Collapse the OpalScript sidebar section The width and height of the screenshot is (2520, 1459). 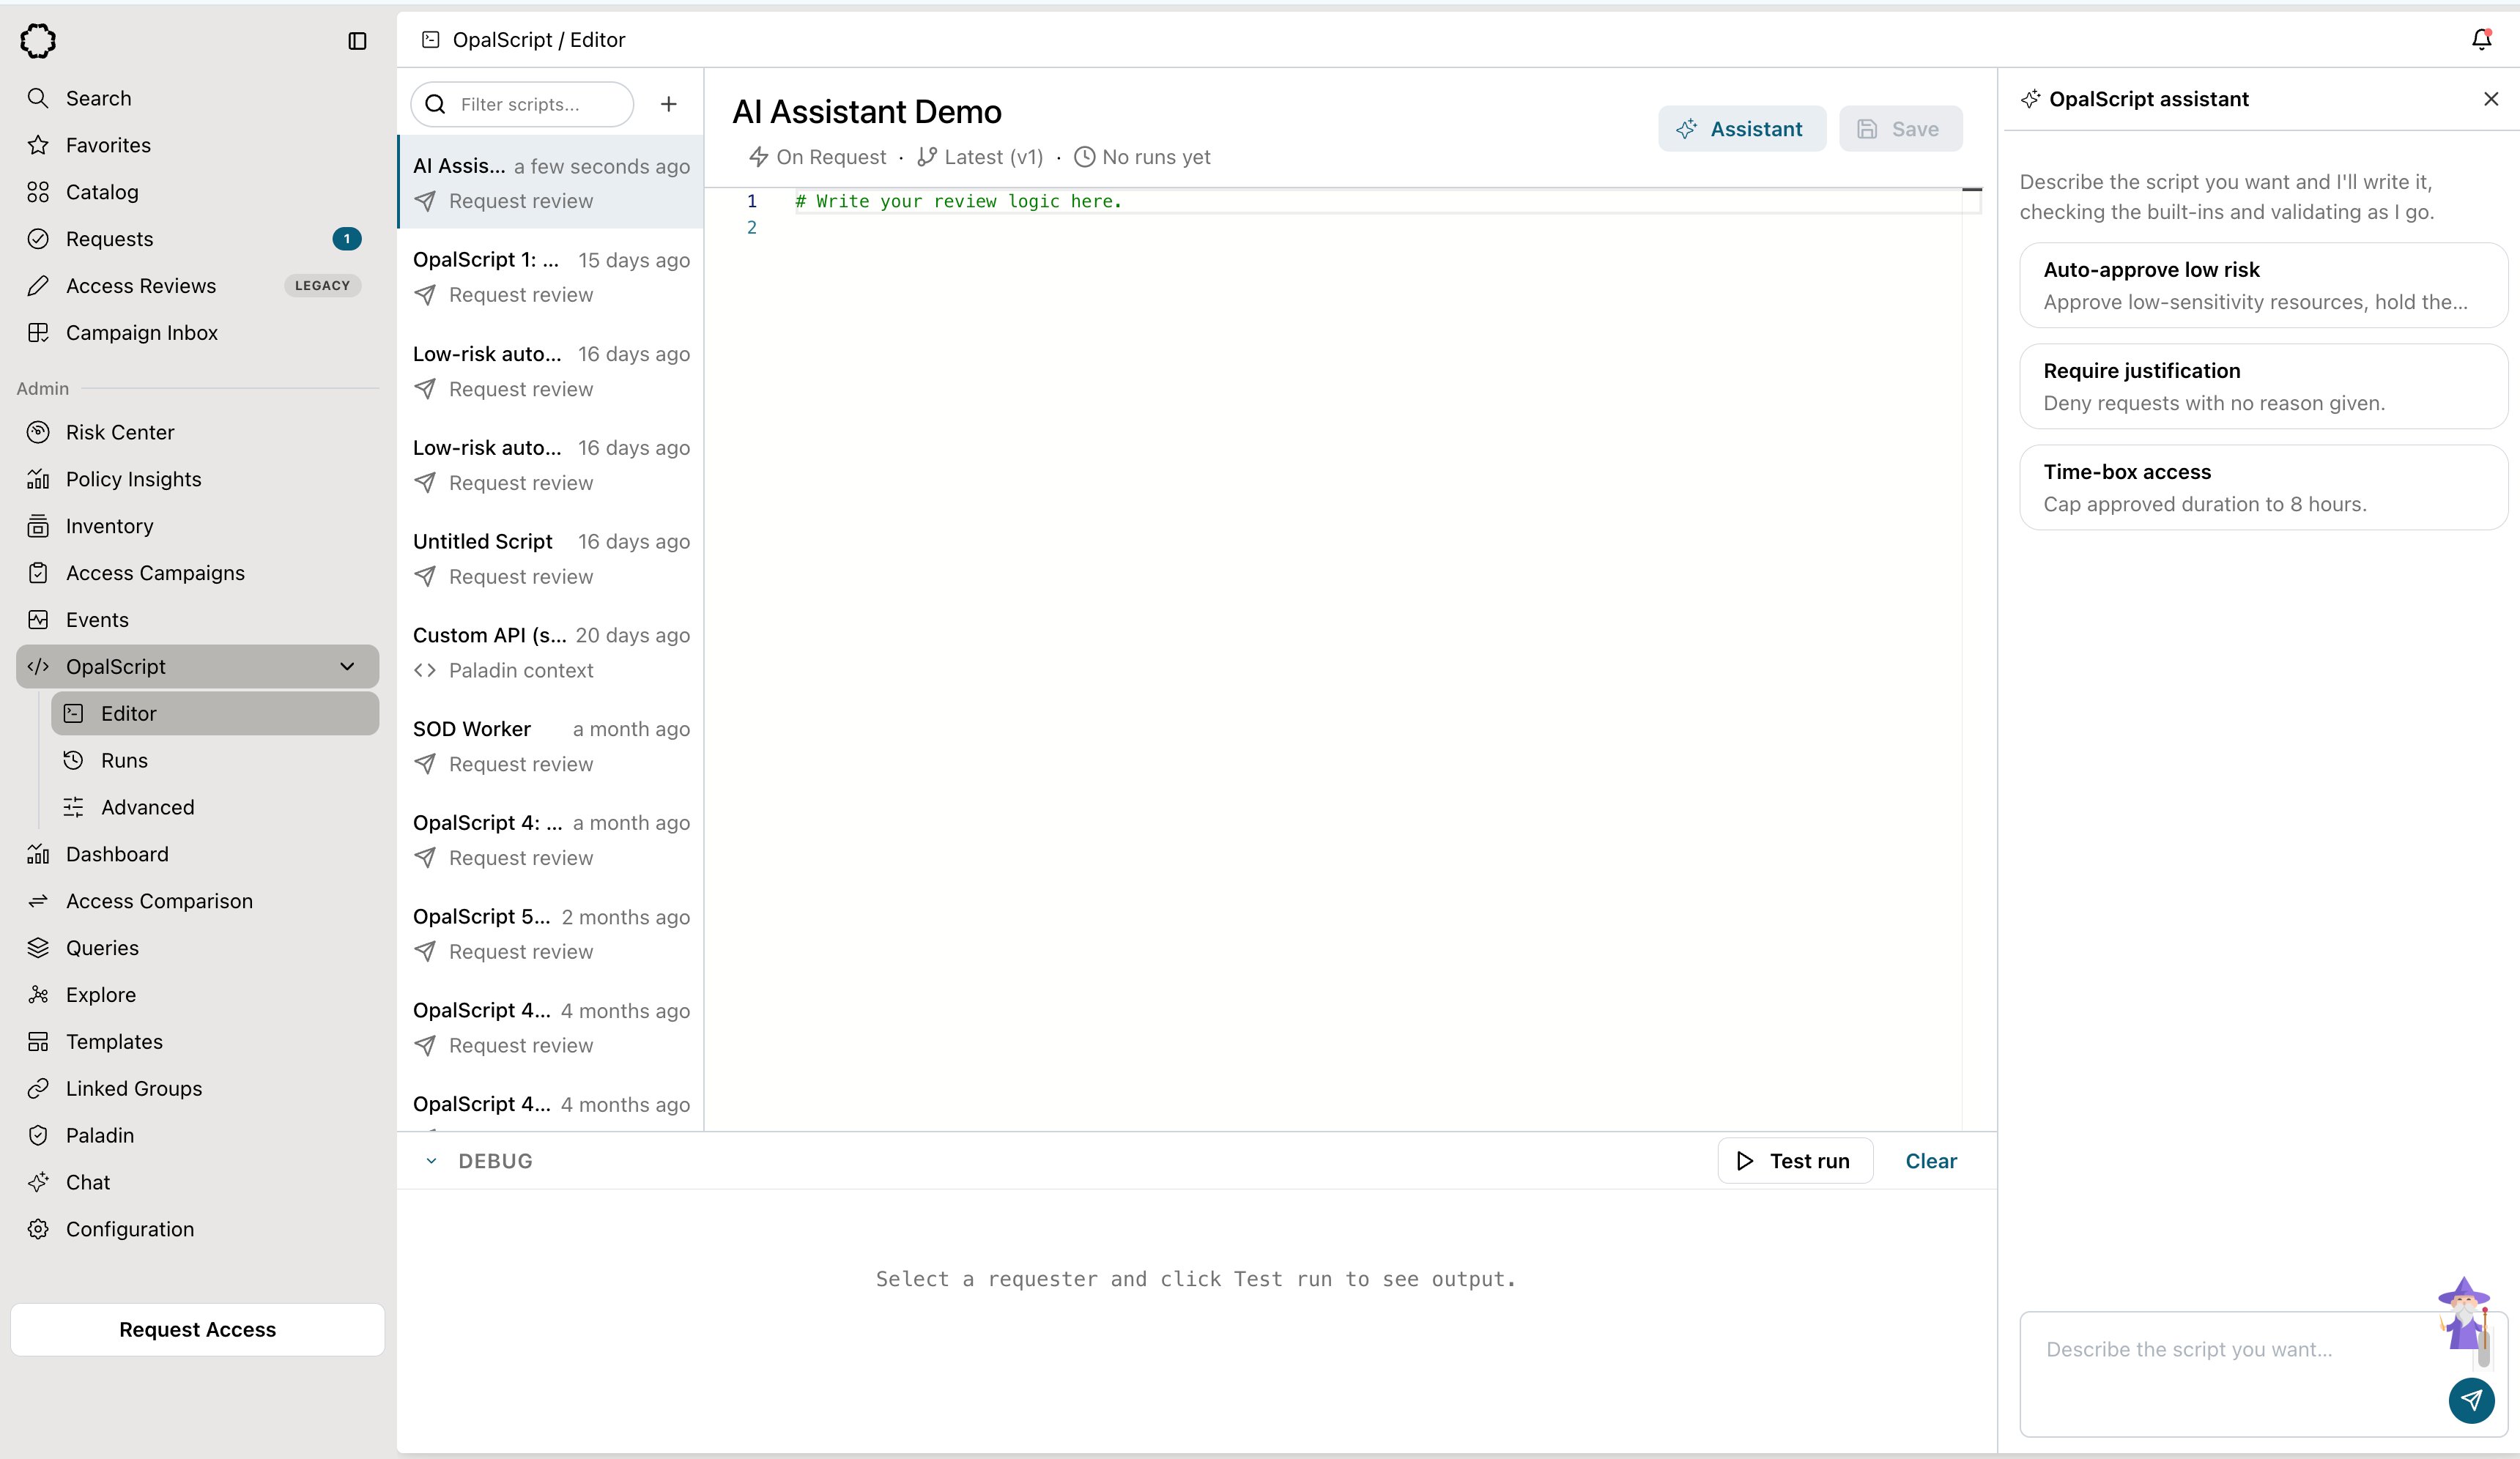347,667
